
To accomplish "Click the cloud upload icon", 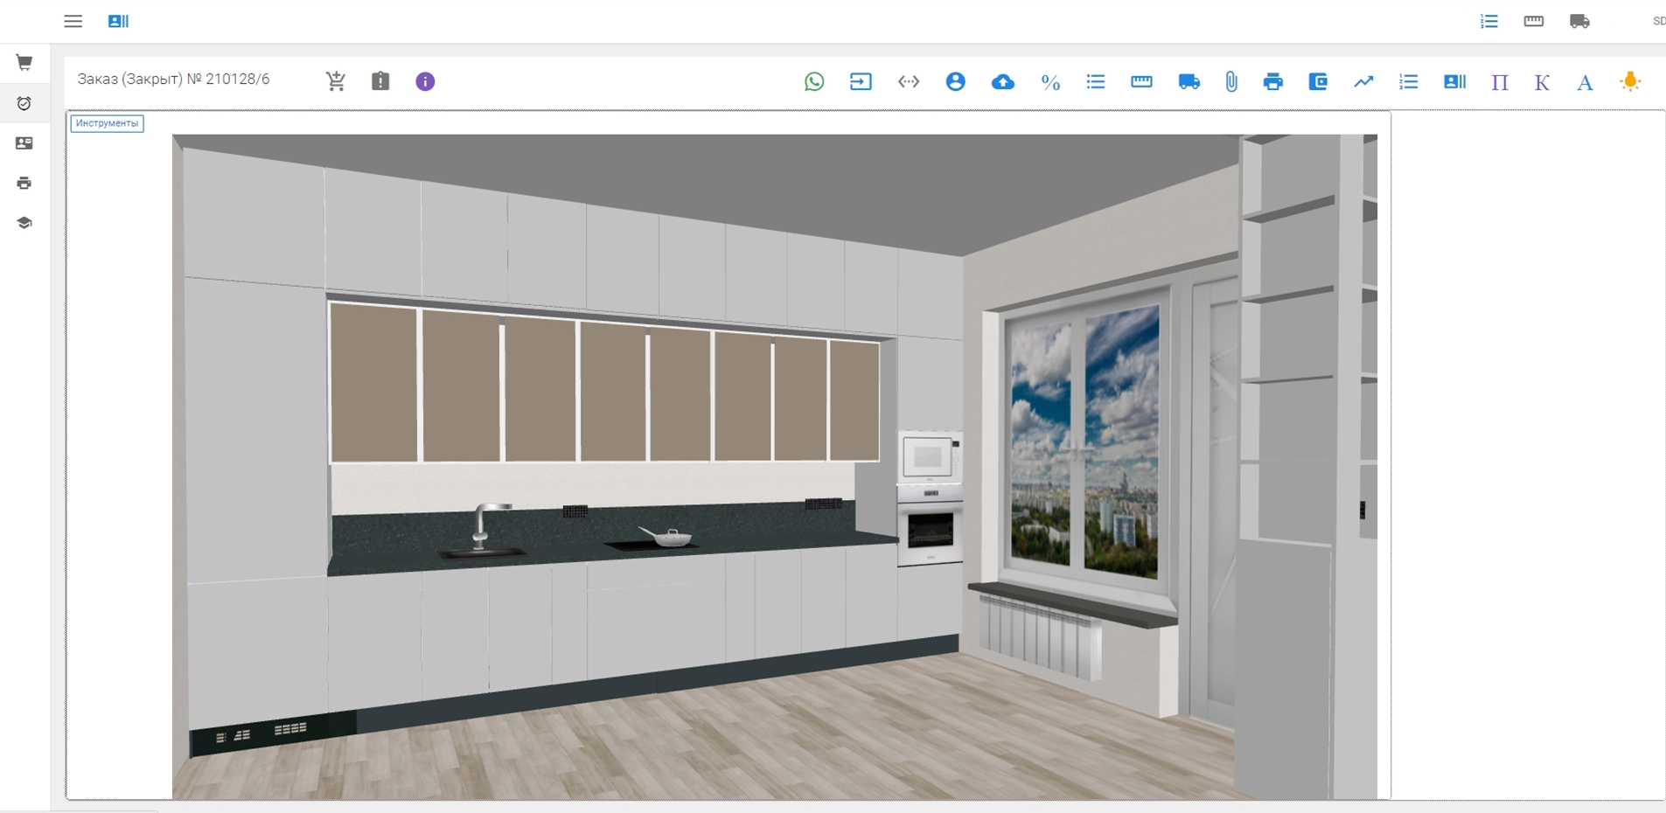I will tap(1002, 82).
